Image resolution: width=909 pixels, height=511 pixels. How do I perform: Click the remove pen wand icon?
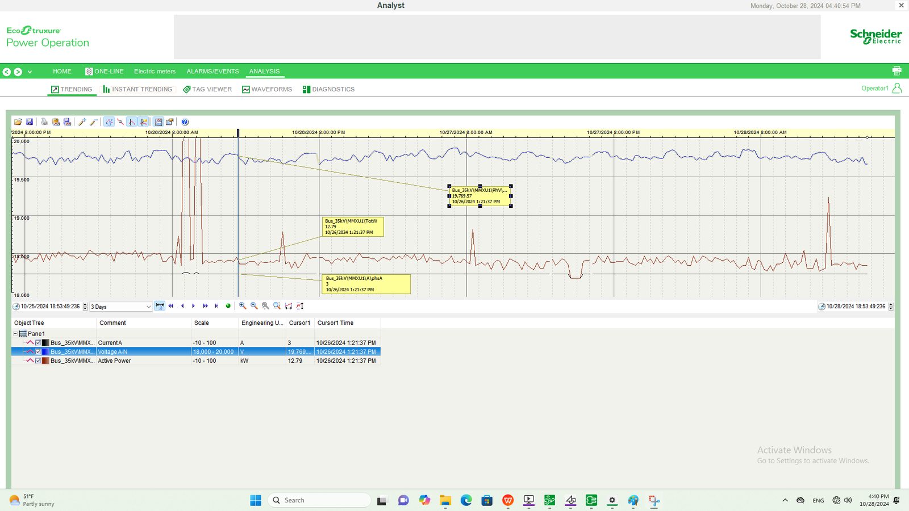point(94,122)
